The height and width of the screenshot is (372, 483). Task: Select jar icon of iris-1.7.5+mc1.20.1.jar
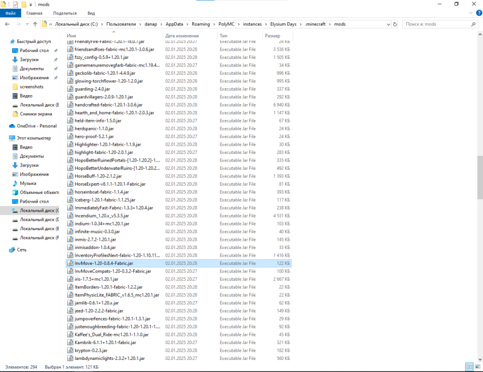coord(70,279)
